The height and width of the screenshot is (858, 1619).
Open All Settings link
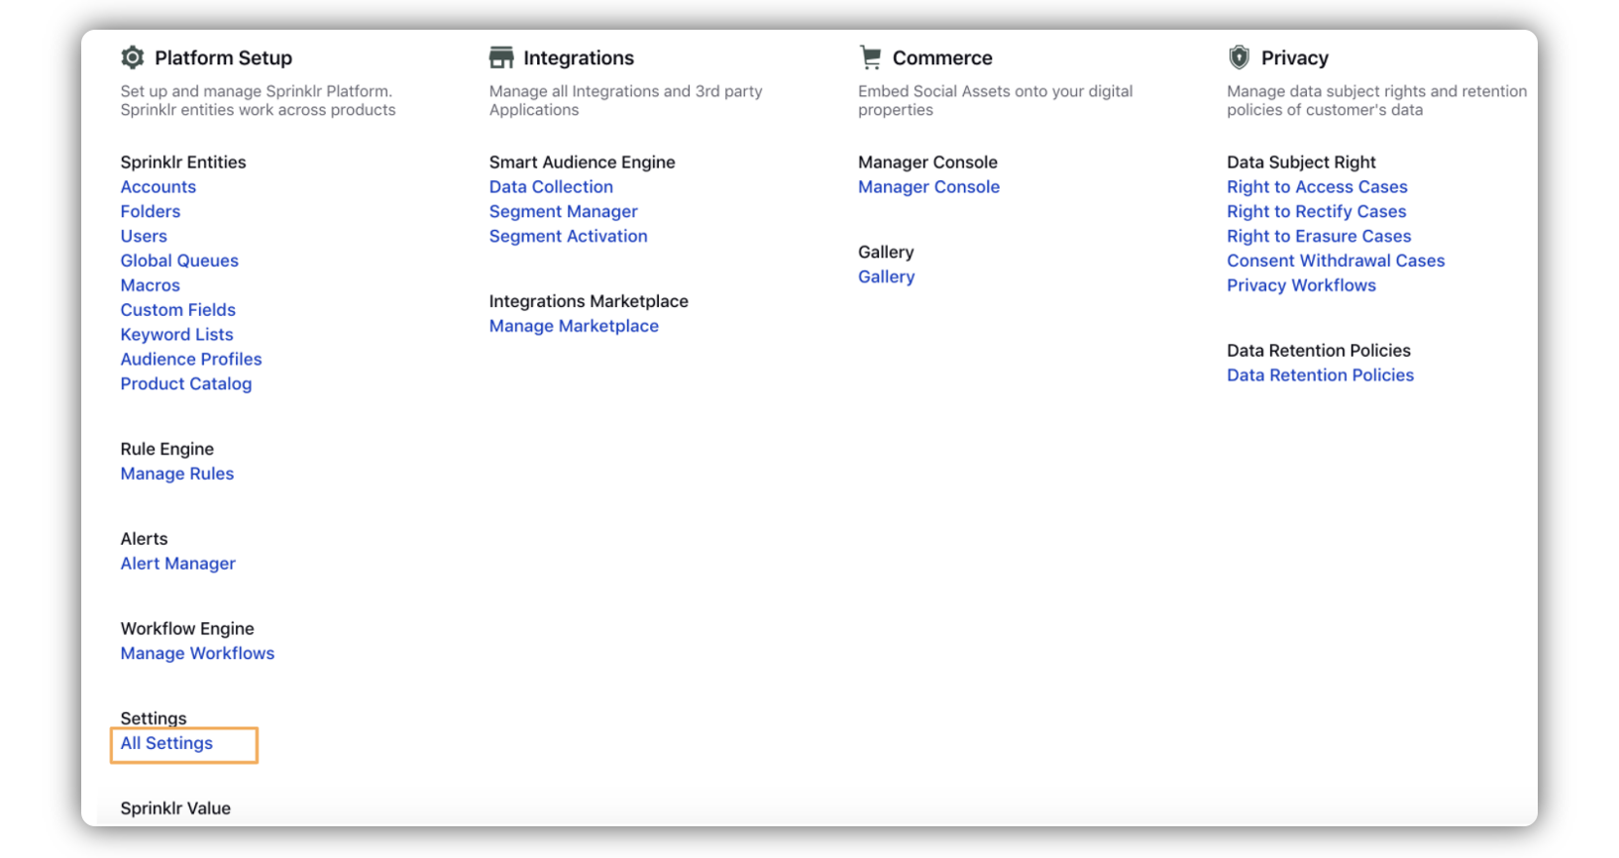pos(166,744)
